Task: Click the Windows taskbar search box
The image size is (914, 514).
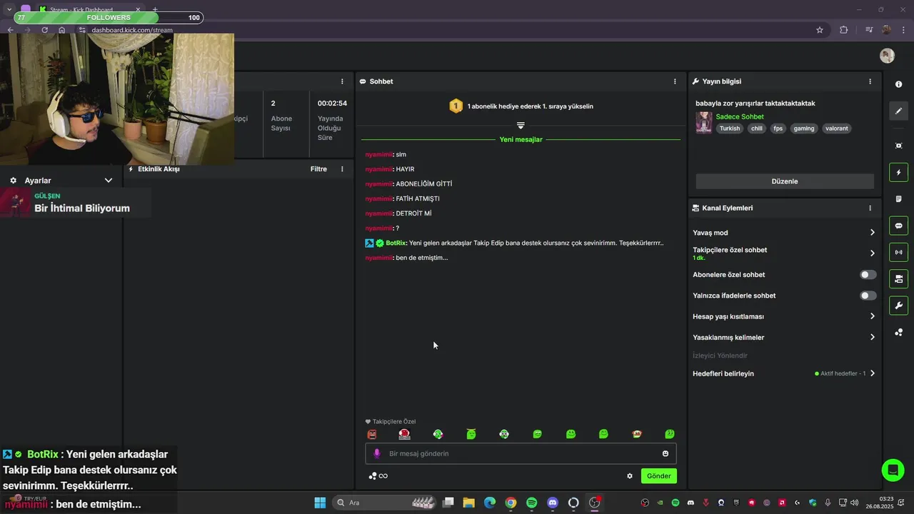Action: click(x=386, y=503)
